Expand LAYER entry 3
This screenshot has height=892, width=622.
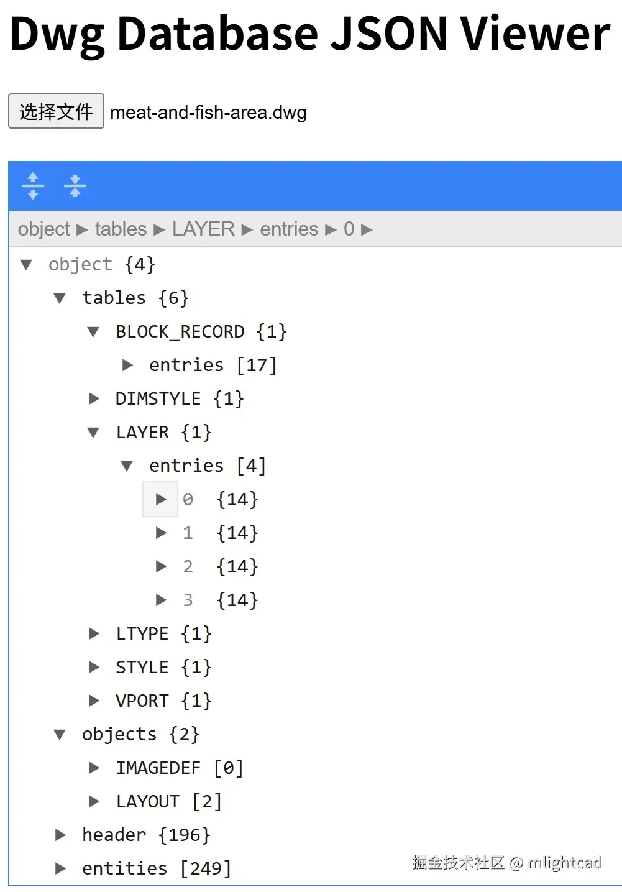(160, 600)
